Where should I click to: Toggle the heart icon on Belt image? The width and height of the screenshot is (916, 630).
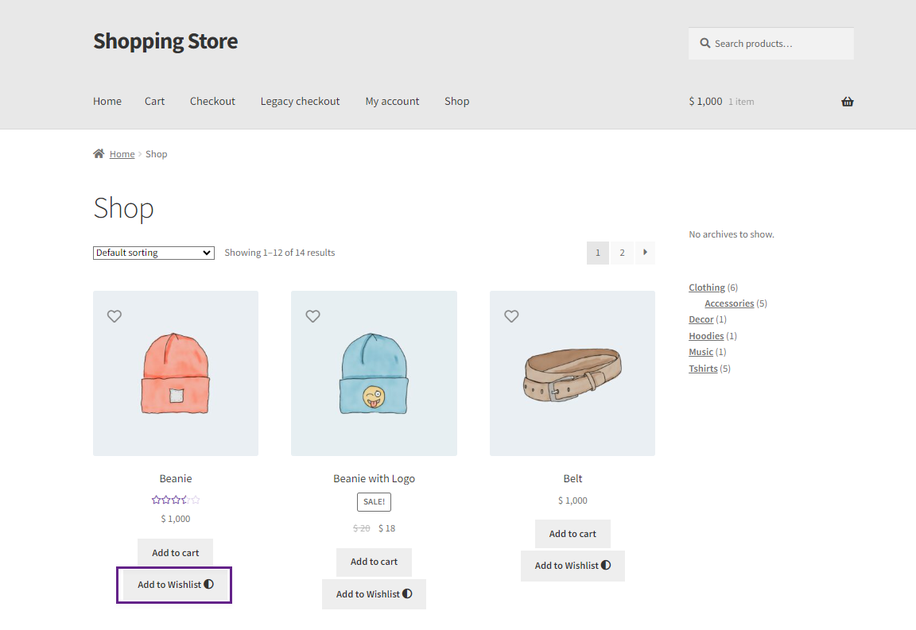click(512, 316)
